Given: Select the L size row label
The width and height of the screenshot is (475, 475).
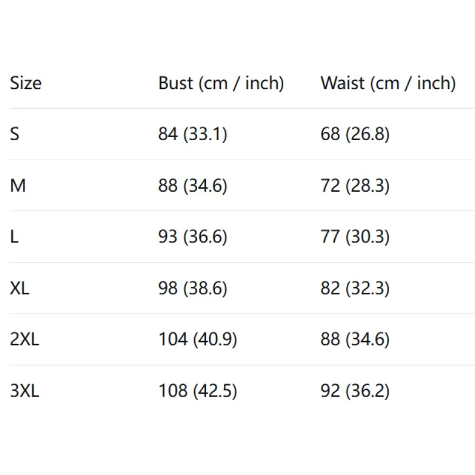Looking at the screenshot, I should pyautogui.click(x=14, y=237).
